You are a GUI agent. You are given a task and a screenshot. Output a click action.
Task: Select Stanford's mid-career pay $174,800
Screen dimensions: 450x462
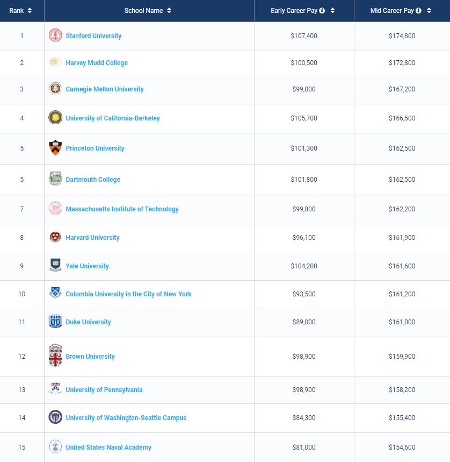(402, 36)
